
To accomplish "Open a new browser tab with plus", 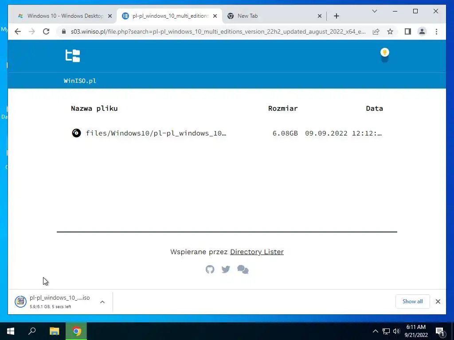I will coord(337,16).
